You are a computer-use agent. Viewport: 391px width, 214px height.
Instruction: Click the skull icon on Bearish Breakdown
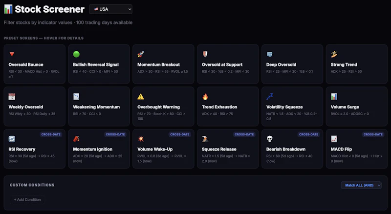tap(270, 139)
